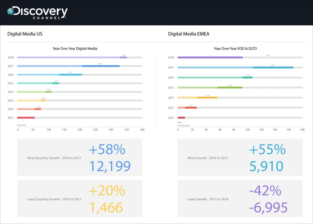Click the small +55% label above EMEA 2017 bar

pyautogui.click(x=273, y=65)
